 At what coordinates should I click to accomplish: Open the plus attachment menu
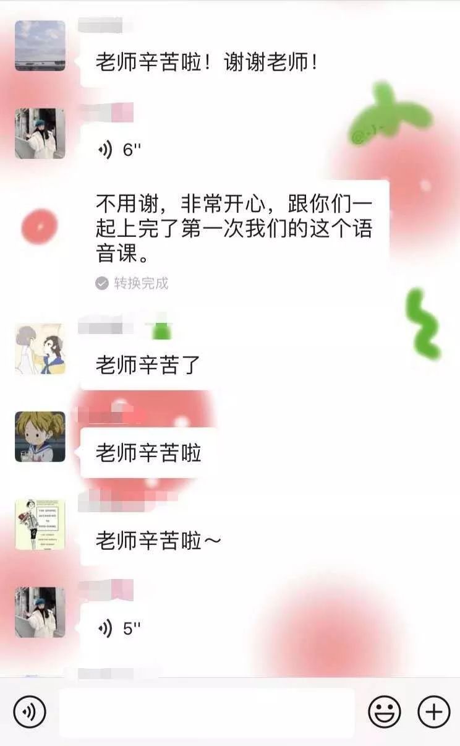434,711
